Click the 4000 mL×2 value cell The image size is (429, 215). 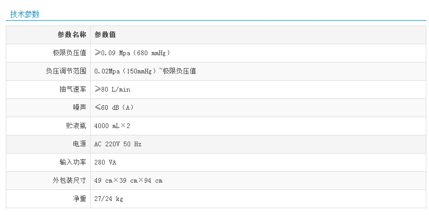(112, 126)
